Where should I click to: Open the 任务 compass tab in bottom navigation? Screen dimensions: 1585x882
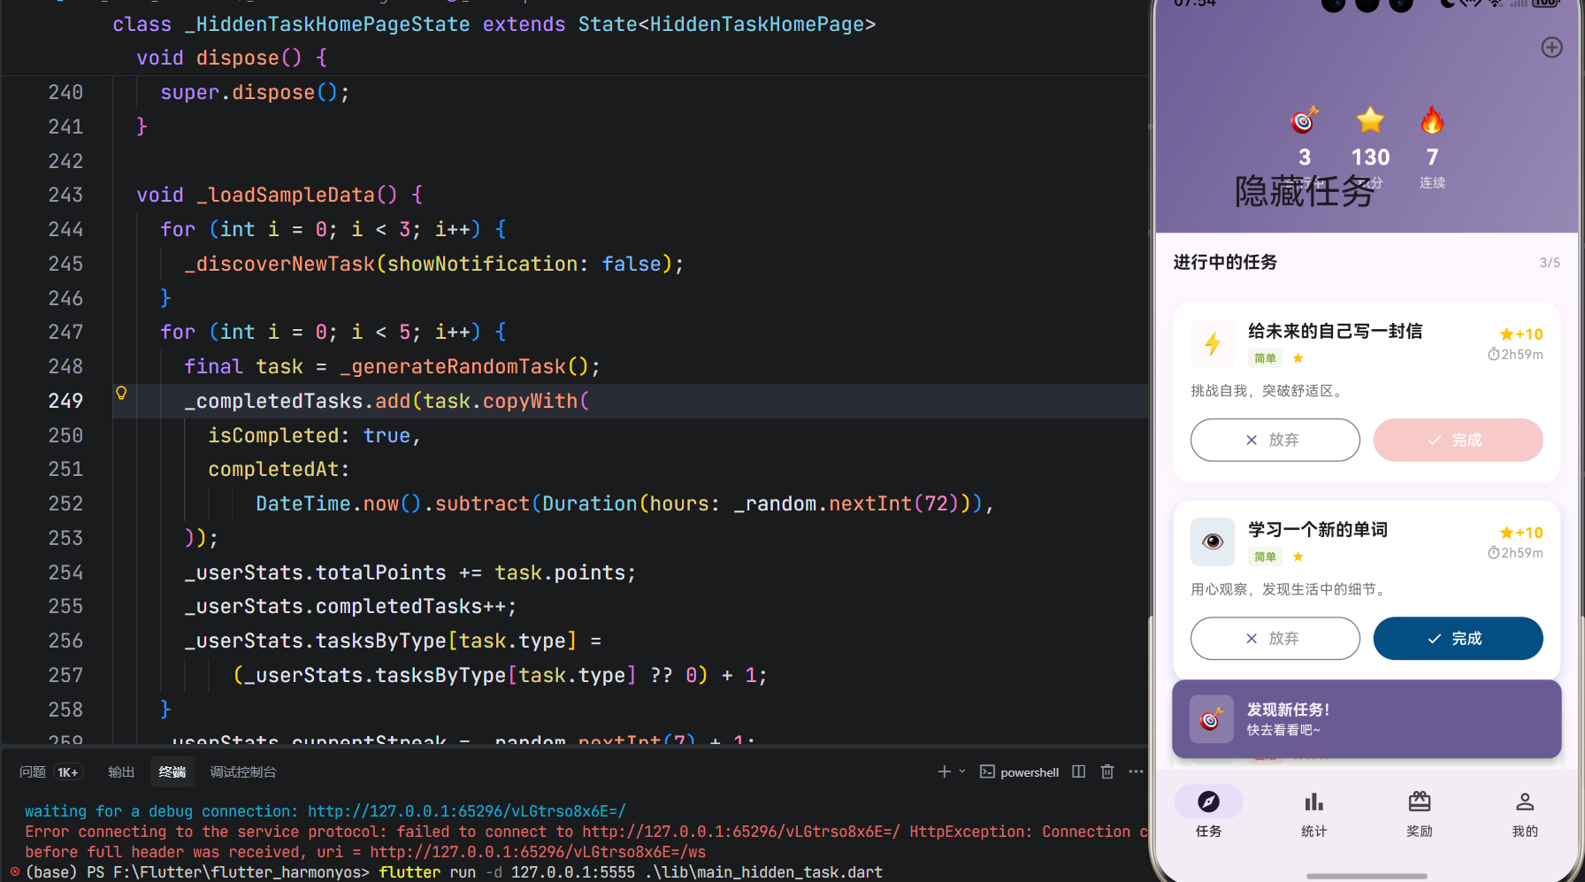pos(1208,813)
